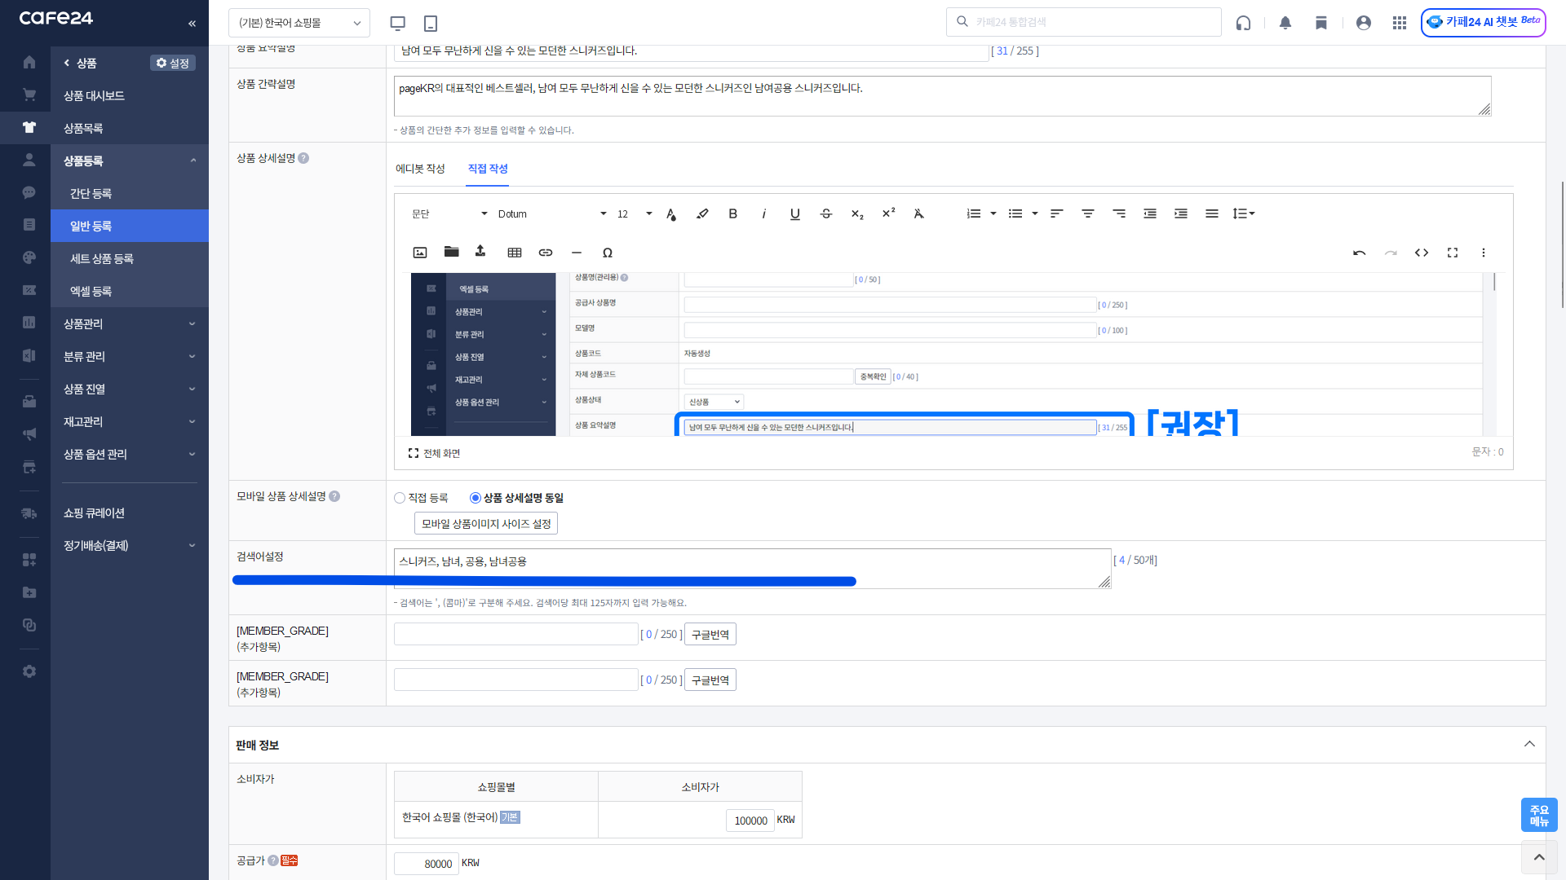Screen dimensions: 1566x880
Task: Open the 한국어 쇼핑몰 shop dropdown
Action: [x=299, y=23]
